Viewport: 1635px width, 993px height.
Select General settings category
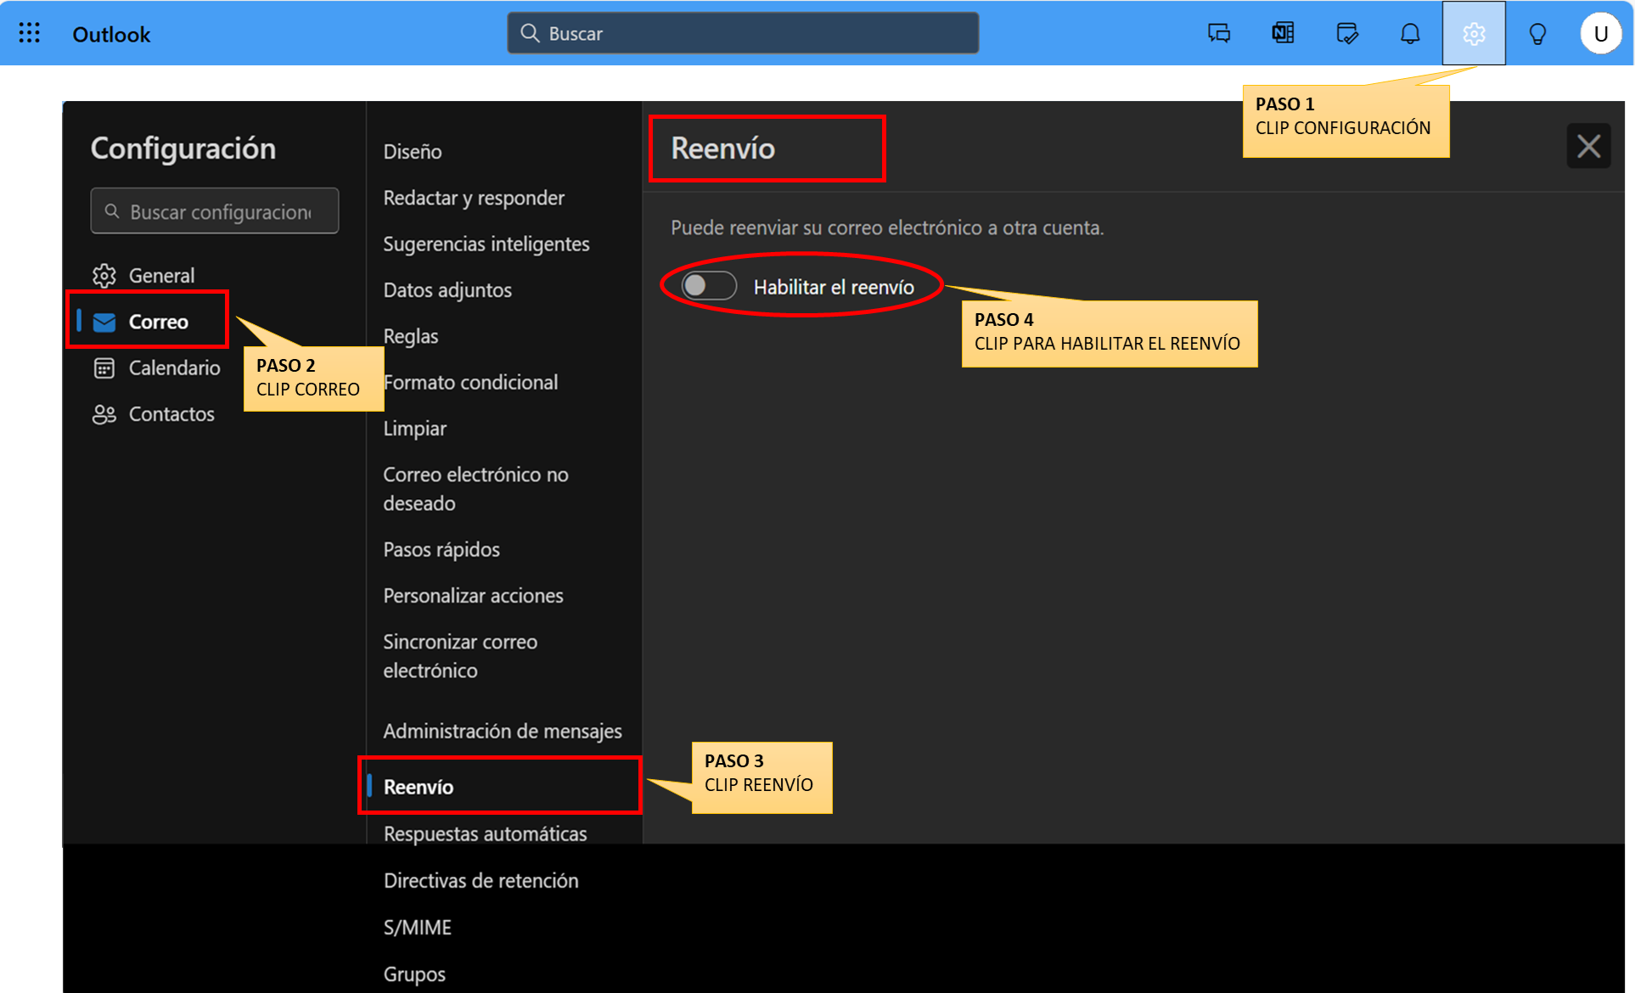coord(161,276)
